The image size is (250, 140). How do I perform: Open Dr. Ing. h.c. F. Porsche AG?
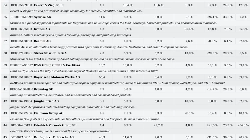coord(54,137)
